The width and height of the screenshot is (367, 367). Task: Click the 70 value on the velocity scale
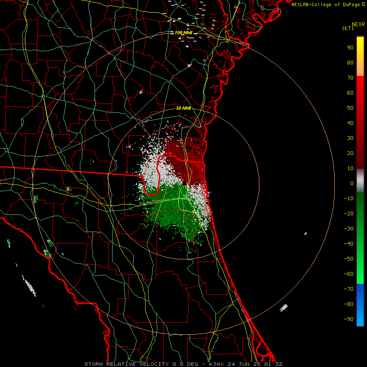[350, 78]
